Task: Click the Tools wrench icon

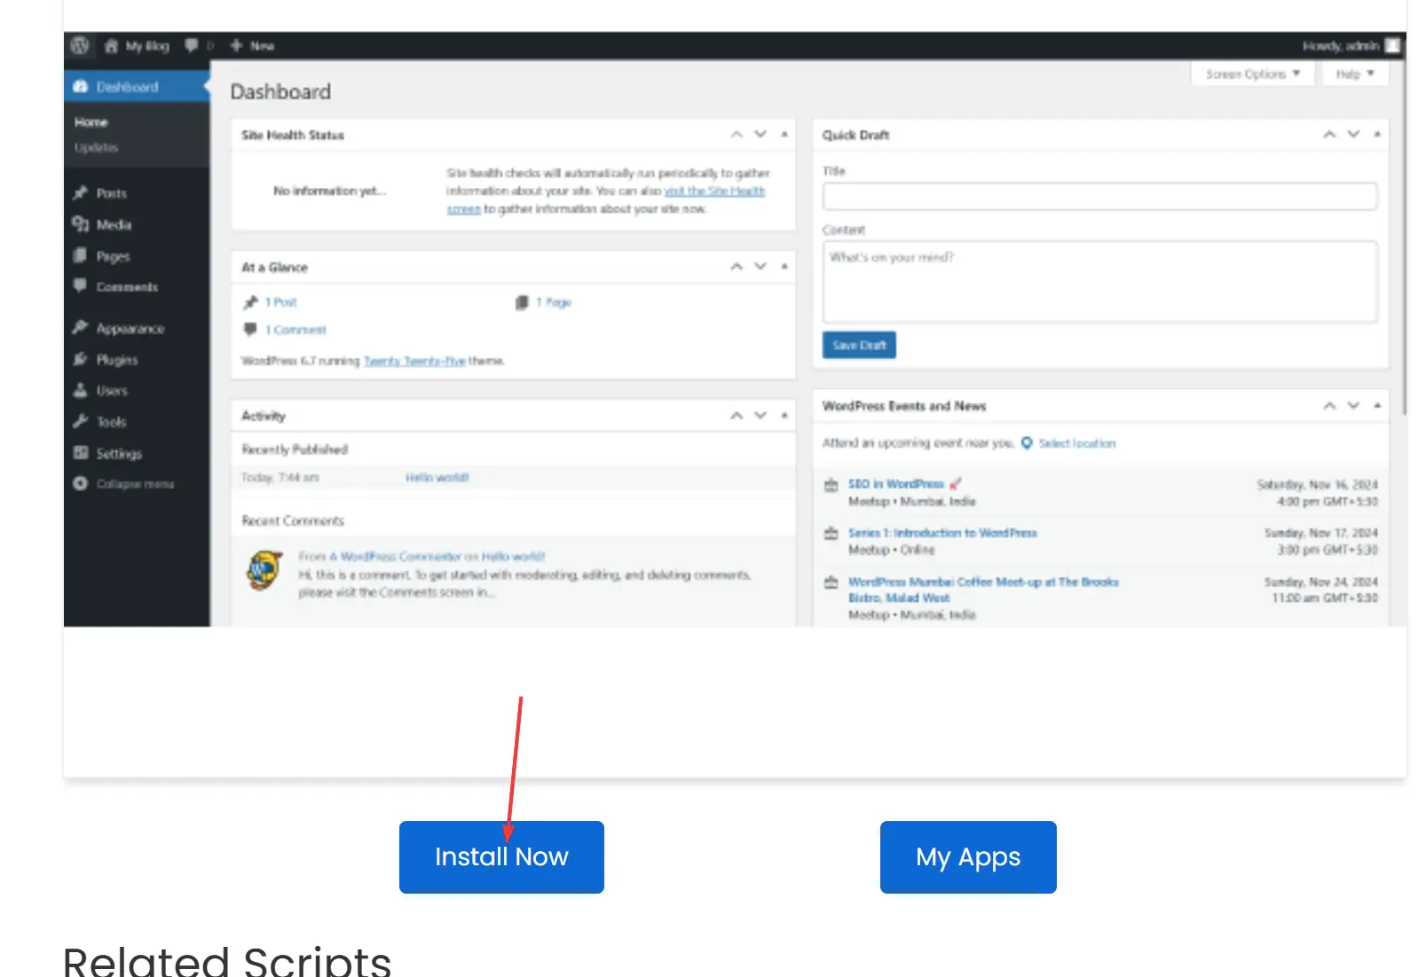Action: 81,422
